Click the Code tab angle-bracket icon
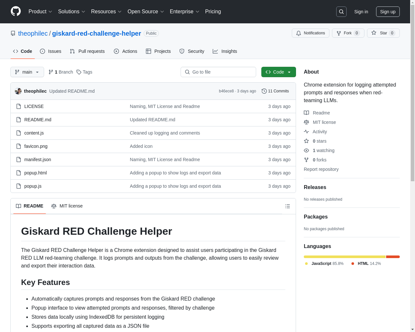 [16, 51]
